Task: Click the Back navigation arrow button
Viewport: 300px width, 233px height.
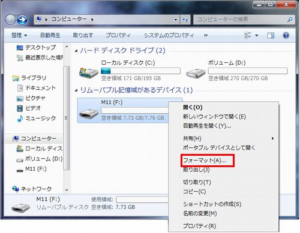Action: point(10,20)
